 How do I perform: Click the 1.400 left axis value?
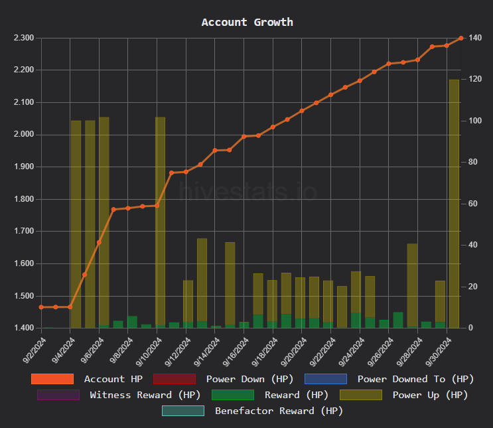click(24, 328)
